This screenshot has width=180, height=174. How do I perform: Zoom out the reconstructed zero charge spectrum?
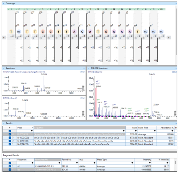click(83, 89)
